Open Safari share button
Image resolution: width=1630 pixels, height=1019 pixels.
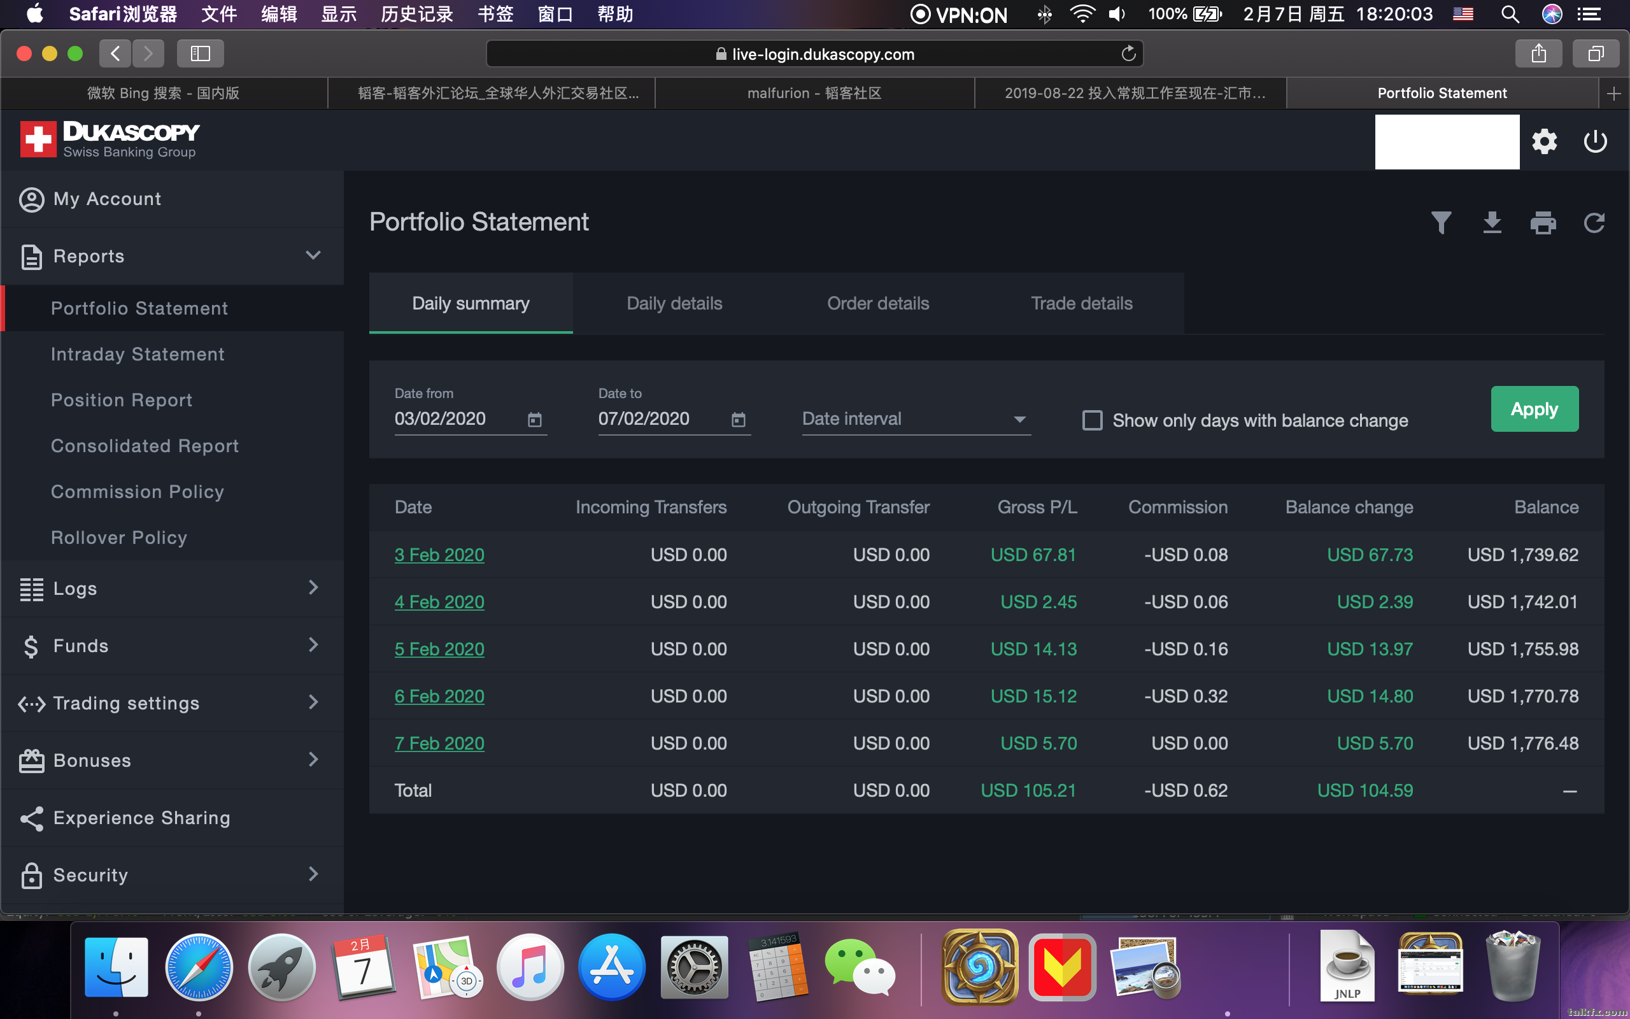(x=1538, y=53)
